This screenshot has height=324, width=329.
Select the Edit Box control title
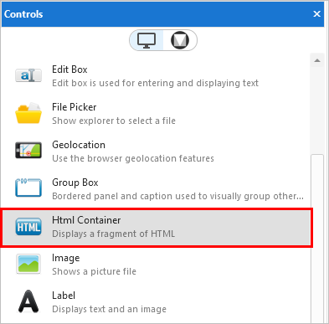click(x=69, y=69)
